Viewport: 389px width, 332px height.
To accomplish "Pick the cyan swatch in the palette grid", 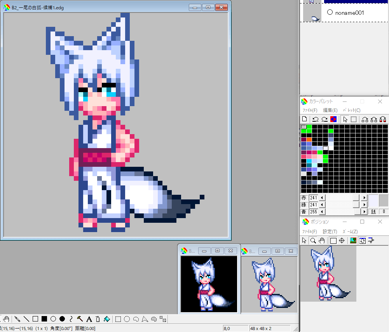I will click(309, 161).
